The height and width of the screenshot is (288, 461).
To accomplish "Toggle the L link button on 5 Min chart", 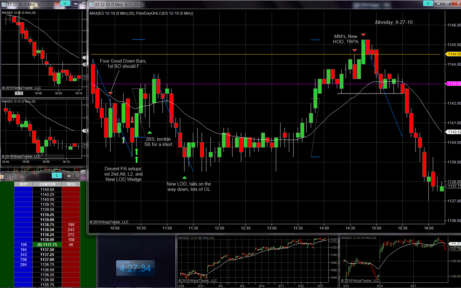I will click(x=428, y=3).
